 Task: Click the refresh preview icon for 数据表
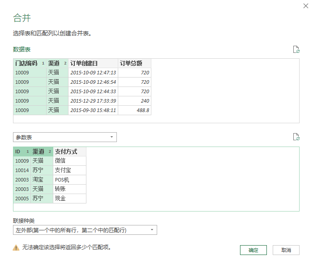(296, 49)
